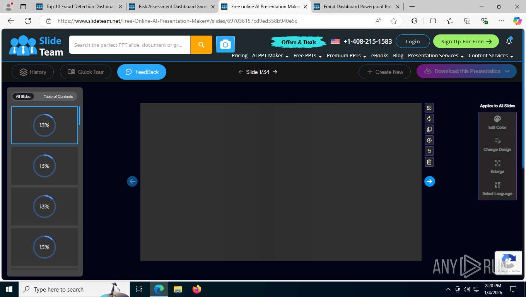Open the History button
526x297 pixels.
point(33,72)
